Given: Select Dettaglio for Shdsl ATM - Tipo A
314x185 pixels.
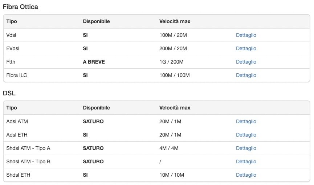Looking at the screenshot, I should point(246,149).
